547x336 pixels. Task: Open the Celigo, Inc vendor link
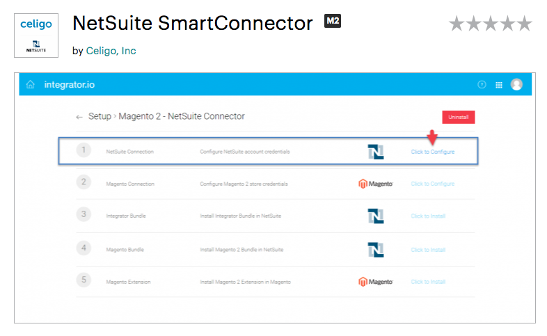[111, 51]
